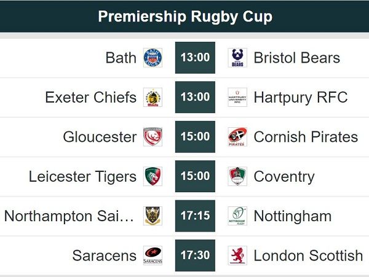Image resolution: width=369 pixels, height=277 pixels.
Task: Select the London Scottish team name
Action: (308, 256)
